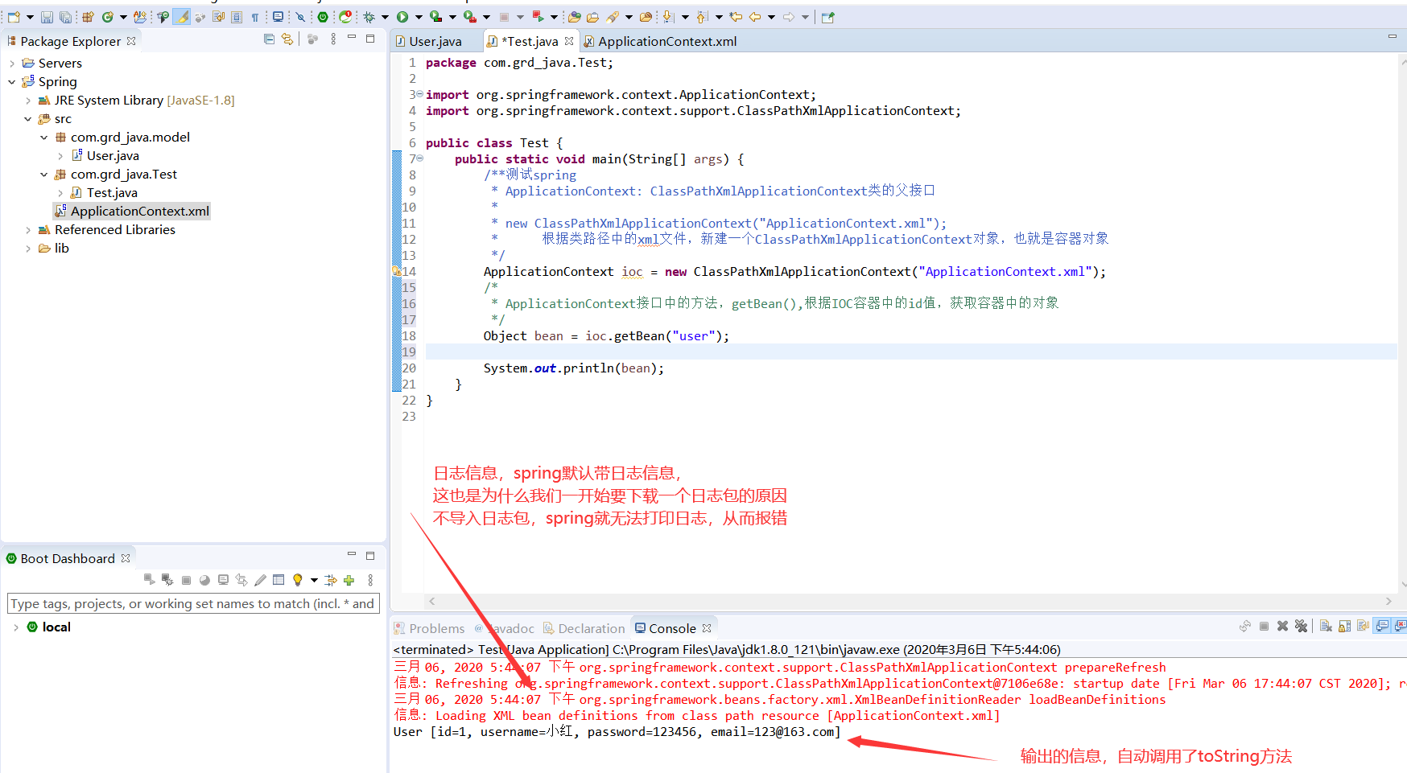Click Collapse All in Package Explorer
This screenshot has width=1407, height=773.
269,39
